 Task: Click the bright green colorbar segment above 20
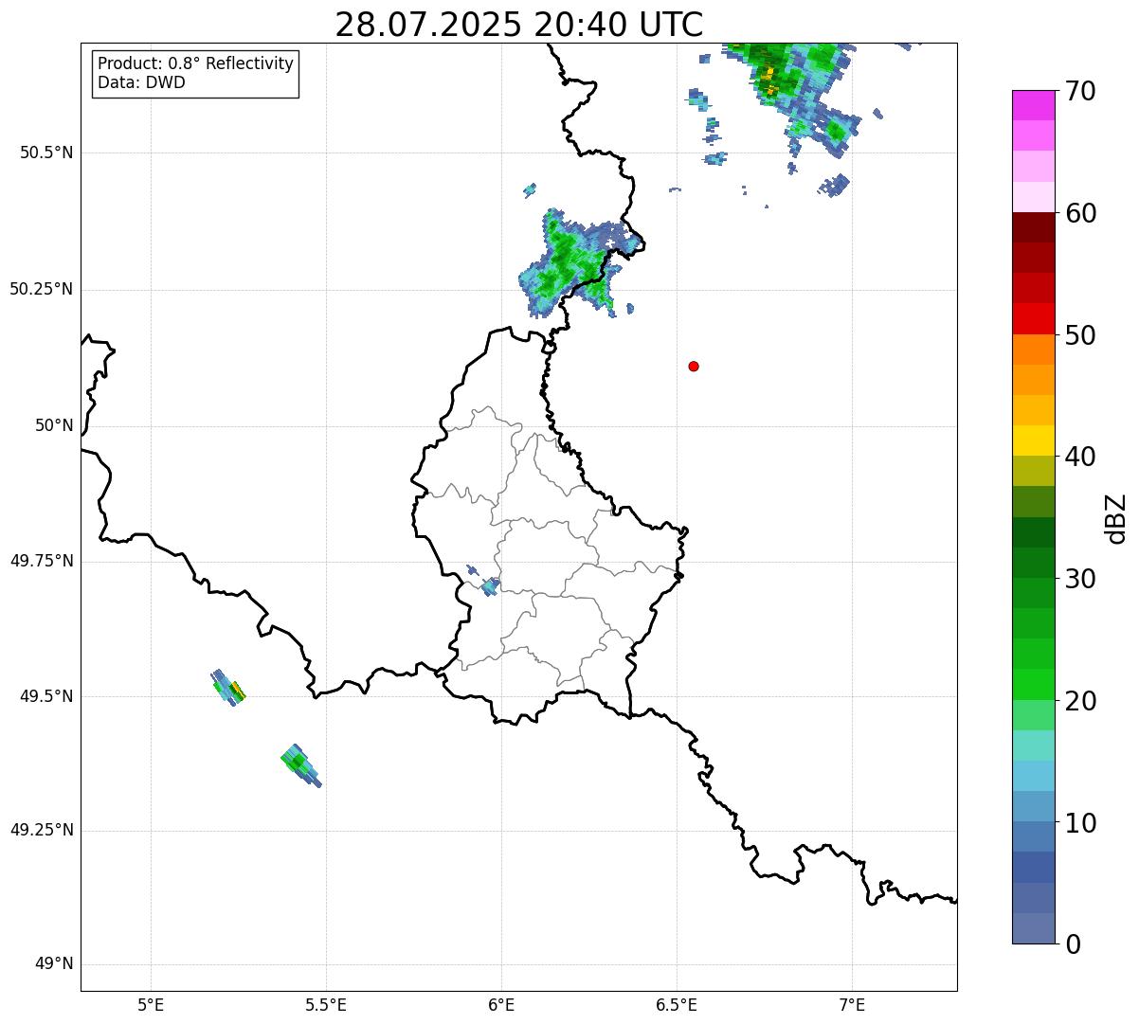pyautogui.click(x=1034, y=684)
